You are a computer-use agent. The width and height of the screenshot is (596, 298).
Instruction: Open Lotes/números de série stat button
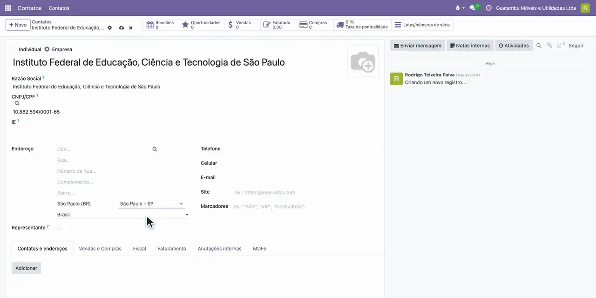point(422,25)
